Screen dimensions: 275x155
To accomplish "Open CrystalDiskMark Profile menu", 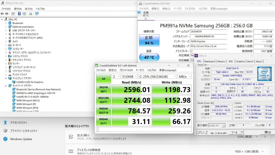I will [x=126, y=70].
